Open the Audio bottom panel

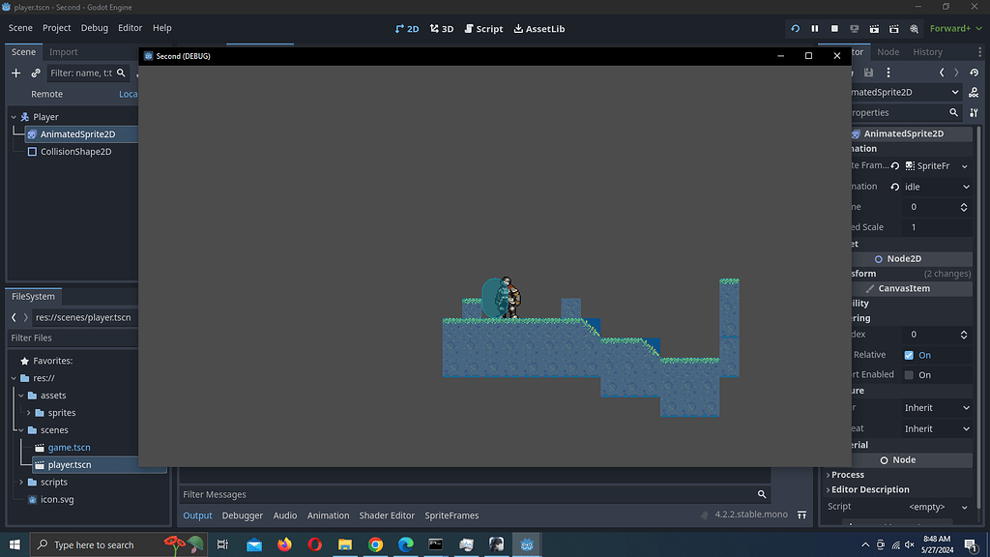coord(285,515)
